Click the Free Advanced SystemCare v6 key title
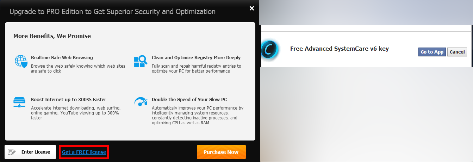This screenshot has width=473, height=162. coord(340,49)
